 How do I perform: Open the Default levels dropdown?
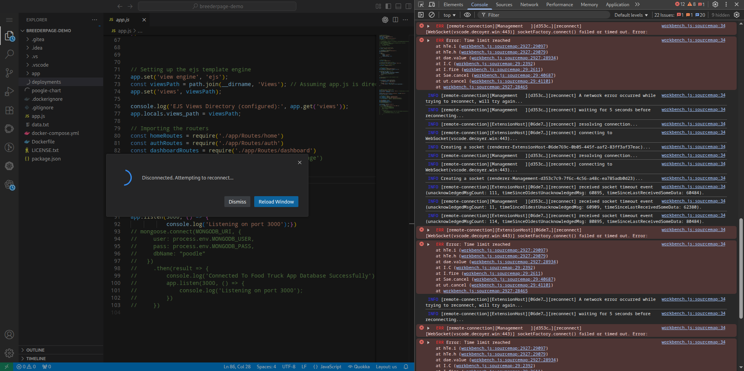coord(631,15)
